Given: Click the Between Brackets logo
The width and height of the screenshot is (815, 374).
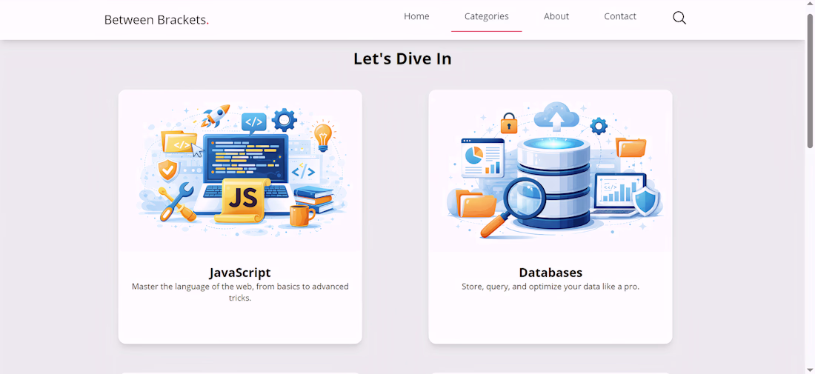Looking at the screenshot, I should (x=156, y=20).
